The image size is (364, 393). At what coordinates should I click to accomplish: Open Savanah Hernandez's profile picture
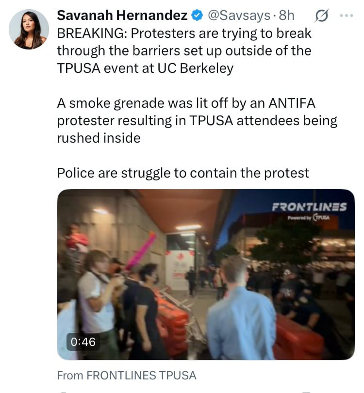coord(29,29)
